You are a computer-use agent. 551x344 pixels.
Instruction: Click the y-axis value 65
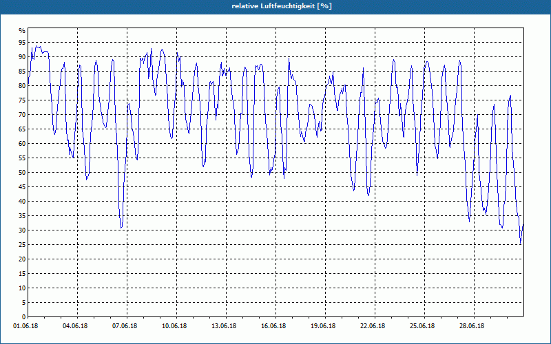pyautogui.click(x=22, y=129)
